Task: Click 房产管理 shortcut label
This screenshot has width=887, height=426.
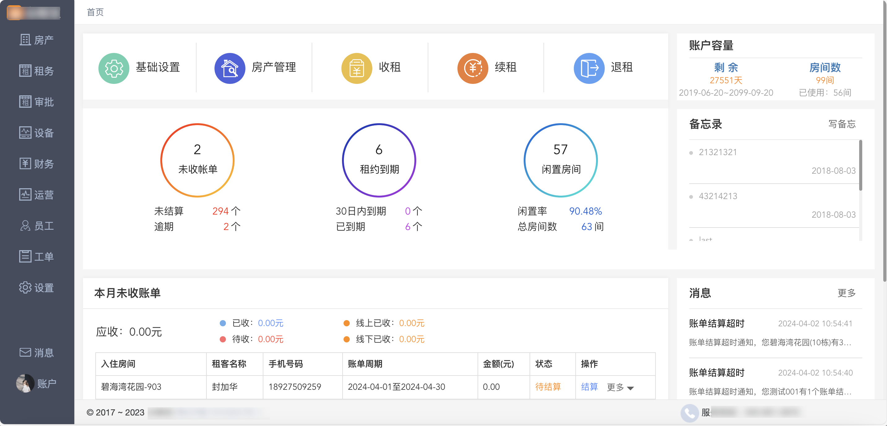Action: tap(274, 67)
